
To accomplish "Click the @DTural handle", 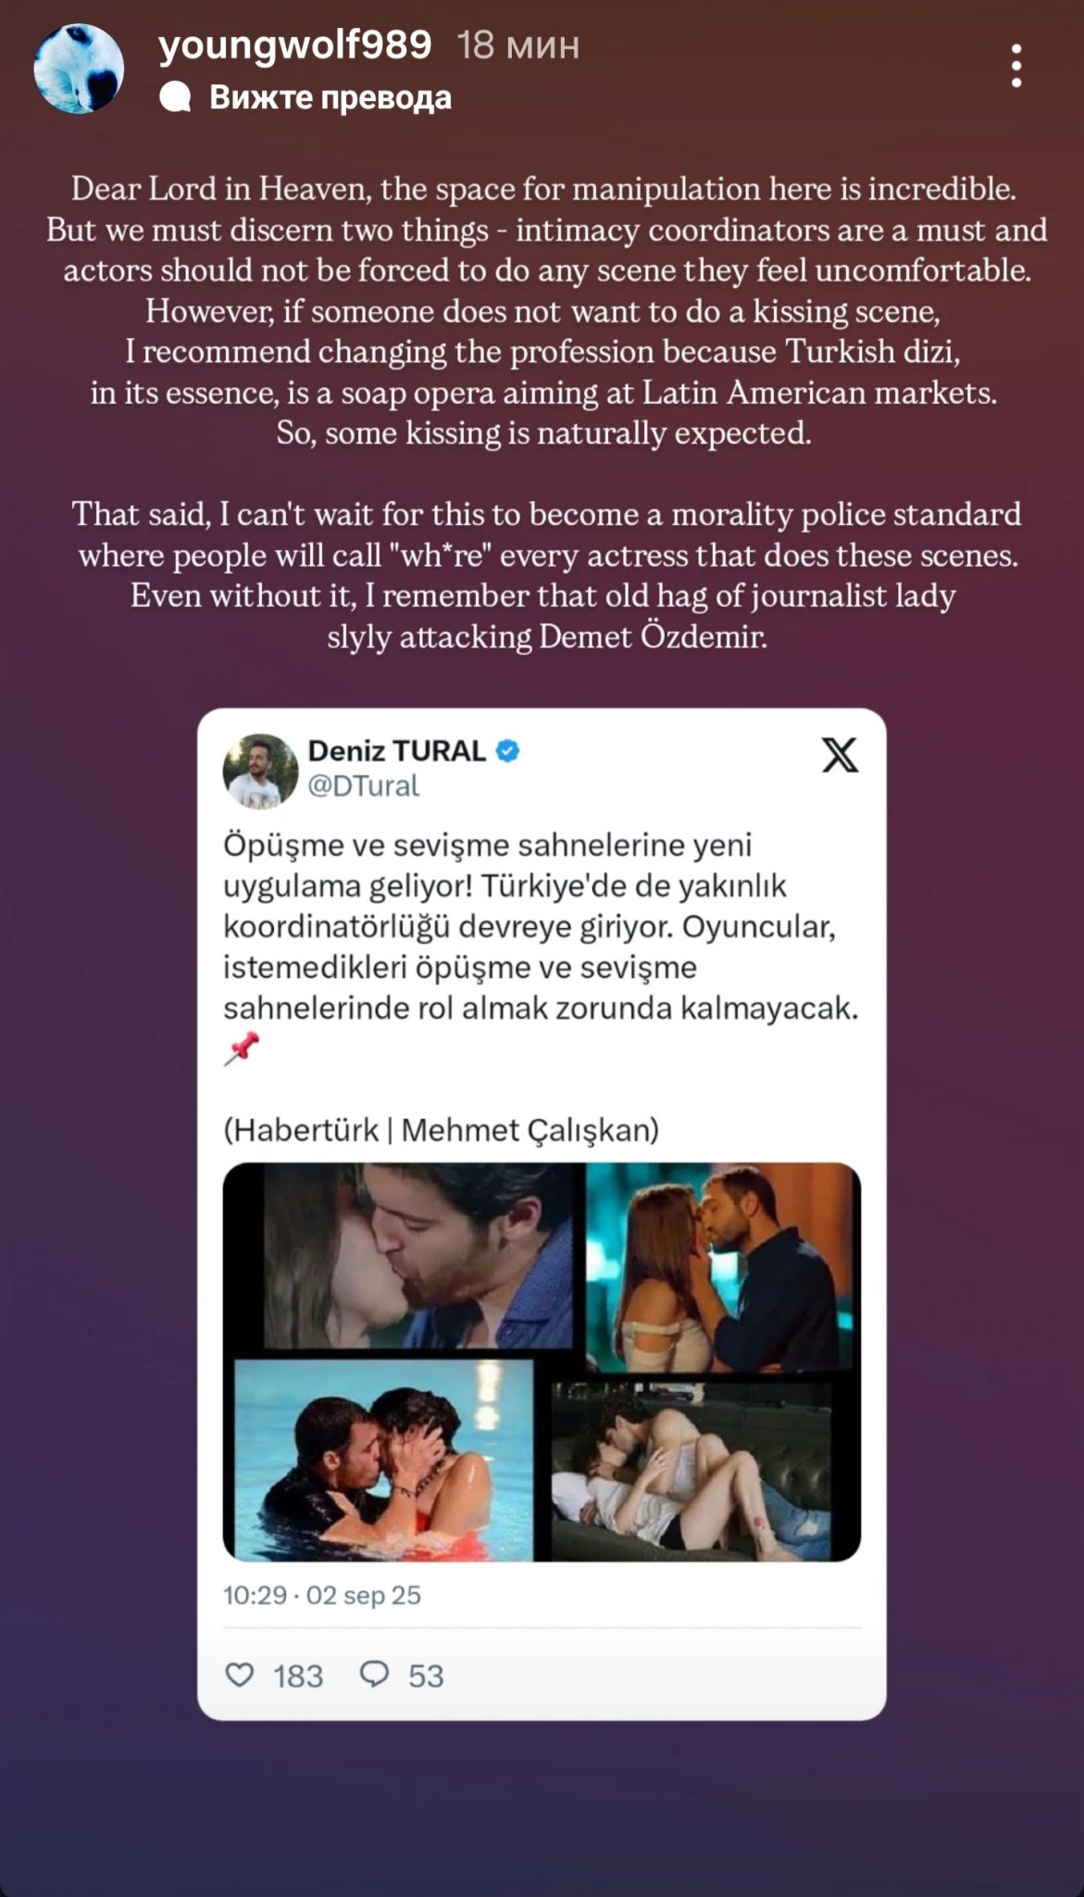I will [363, 785].
